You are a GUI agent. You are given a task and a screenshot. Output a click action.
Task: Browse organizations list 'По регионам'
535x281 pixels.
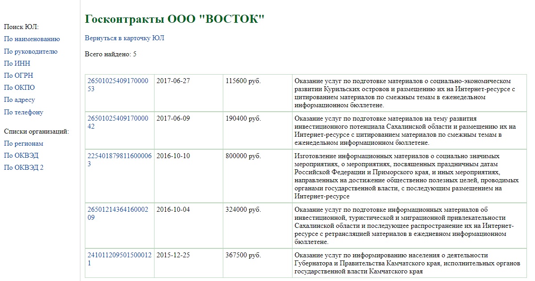click(23, 143)
